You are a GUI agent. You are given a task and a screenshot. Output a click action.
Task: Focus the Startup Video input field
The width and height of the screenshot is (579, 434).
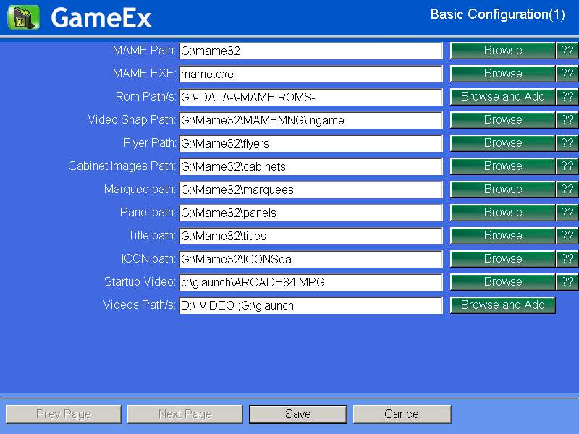click(x=310, y=282)
